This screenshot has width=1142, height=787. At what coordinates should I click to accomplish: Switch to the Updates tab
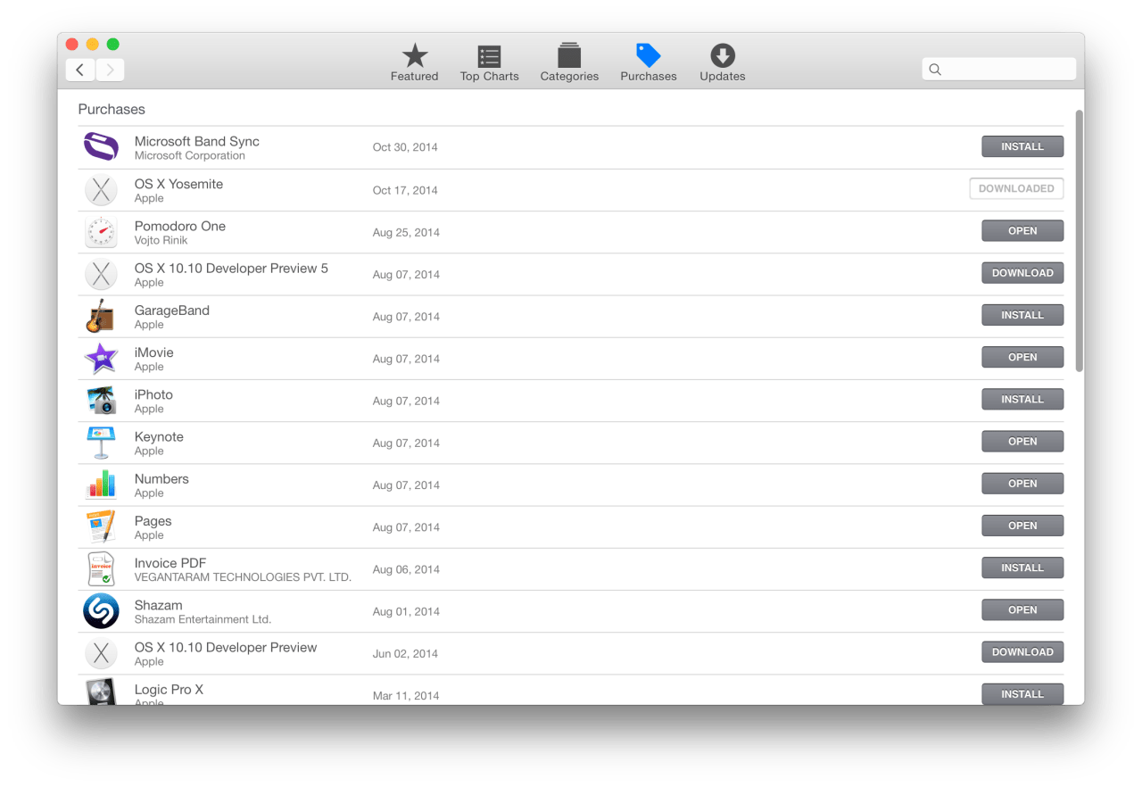coord(722,61)
